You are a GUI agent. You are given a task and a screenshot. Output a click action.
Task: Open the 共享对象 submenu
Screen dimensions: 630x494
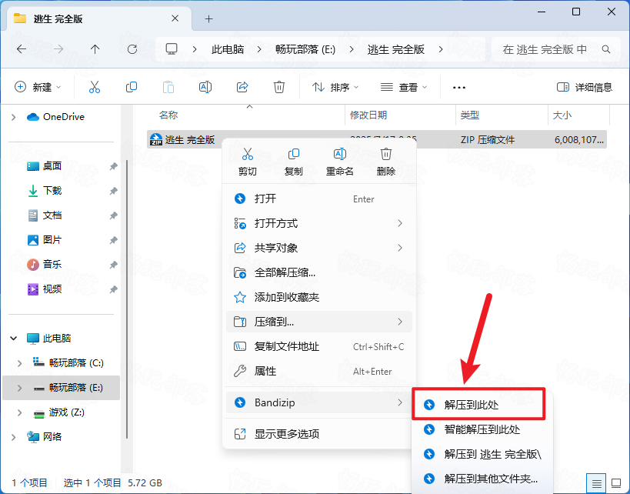[x=319, y=248]
